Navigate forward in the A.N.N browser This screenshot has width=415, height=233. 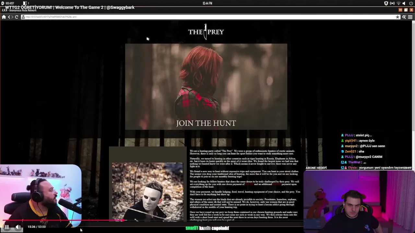12,17
